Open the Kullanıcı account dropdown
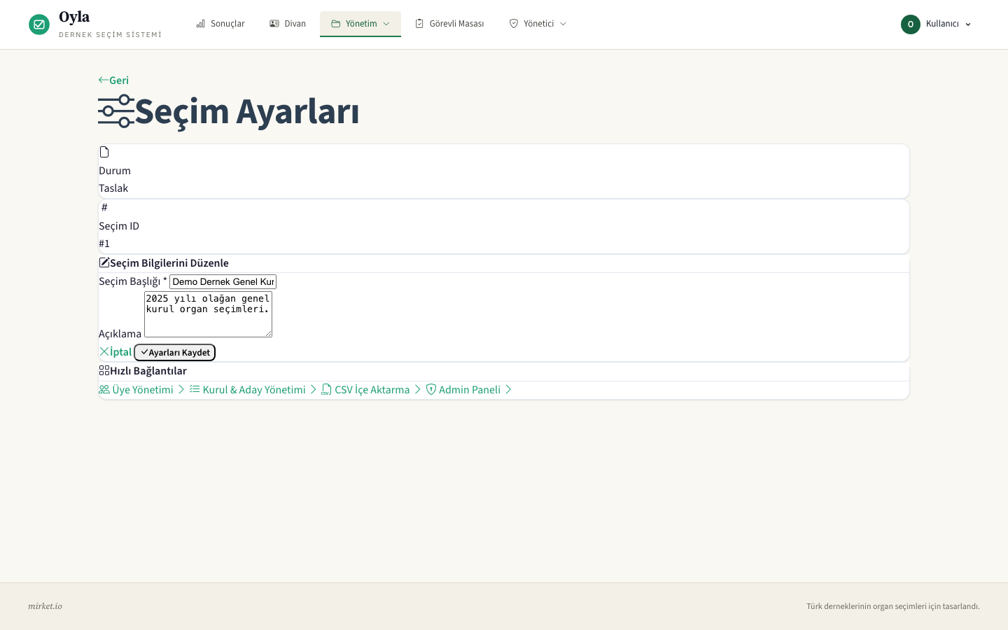The image size is (1008, 630). [937, 24]
